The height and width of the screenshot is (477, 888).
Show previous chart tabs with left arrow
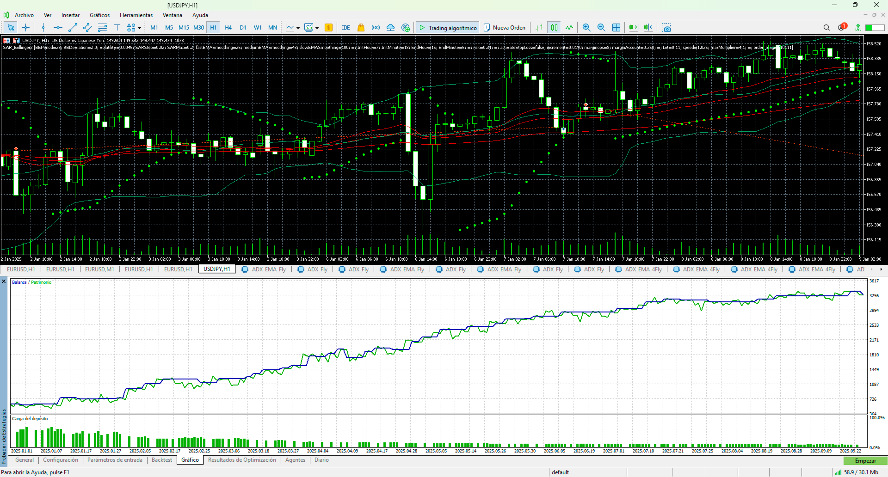click(872, 269)
